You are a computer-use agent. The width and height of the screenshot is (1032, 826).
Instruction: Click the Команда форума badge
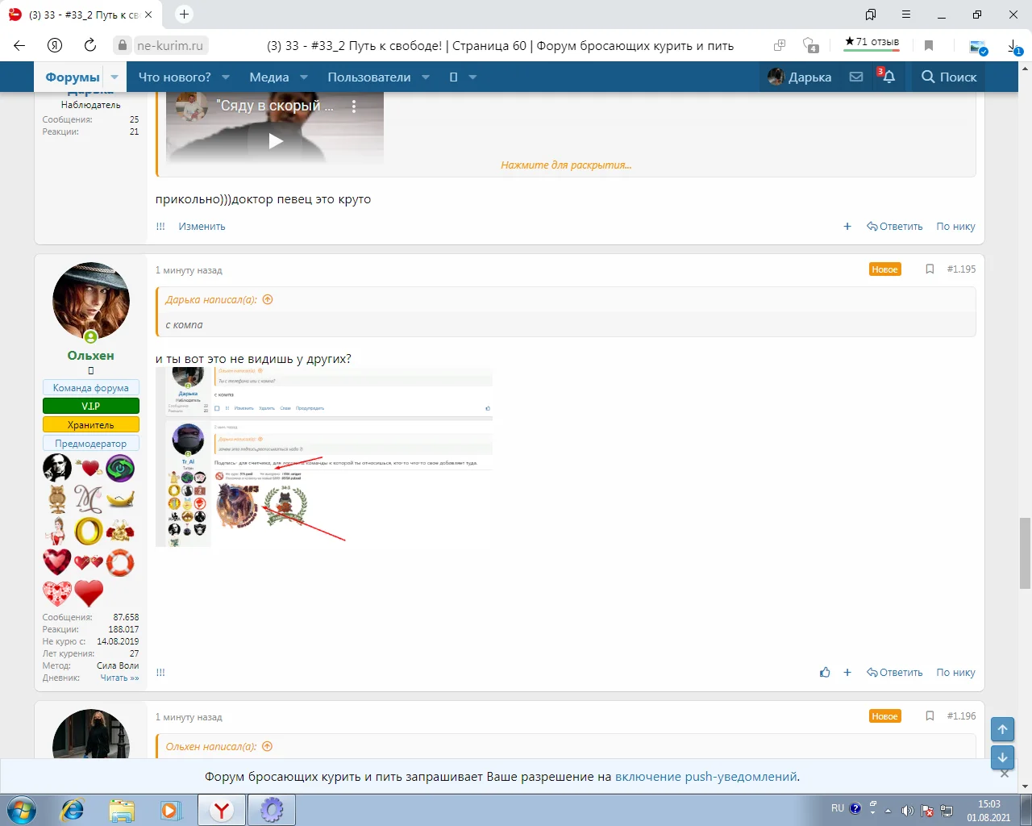91,388
